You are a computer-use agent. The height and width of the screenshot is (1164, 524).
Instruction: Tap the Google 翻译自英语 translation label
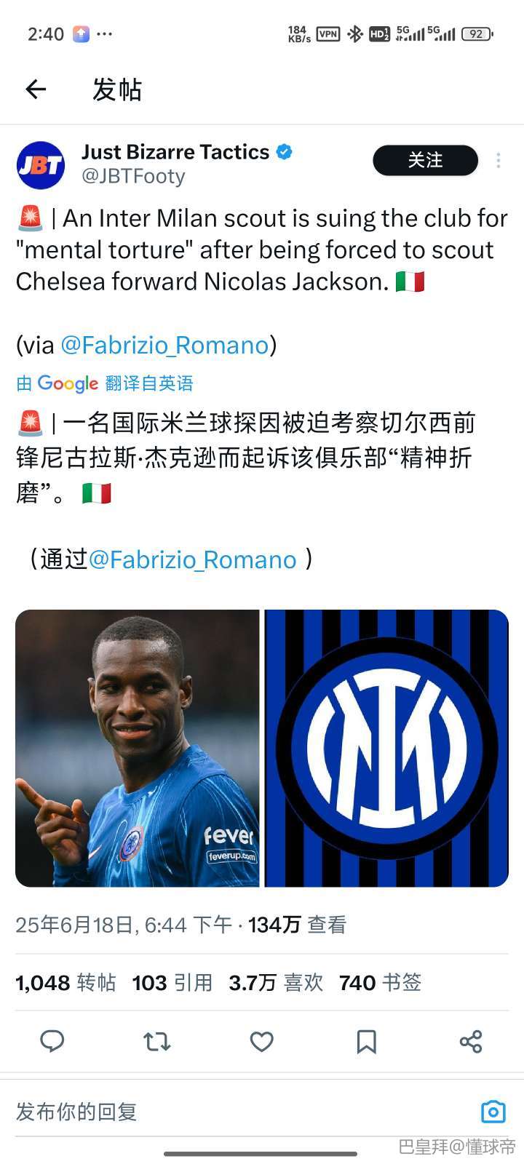[x=105, y=383]
